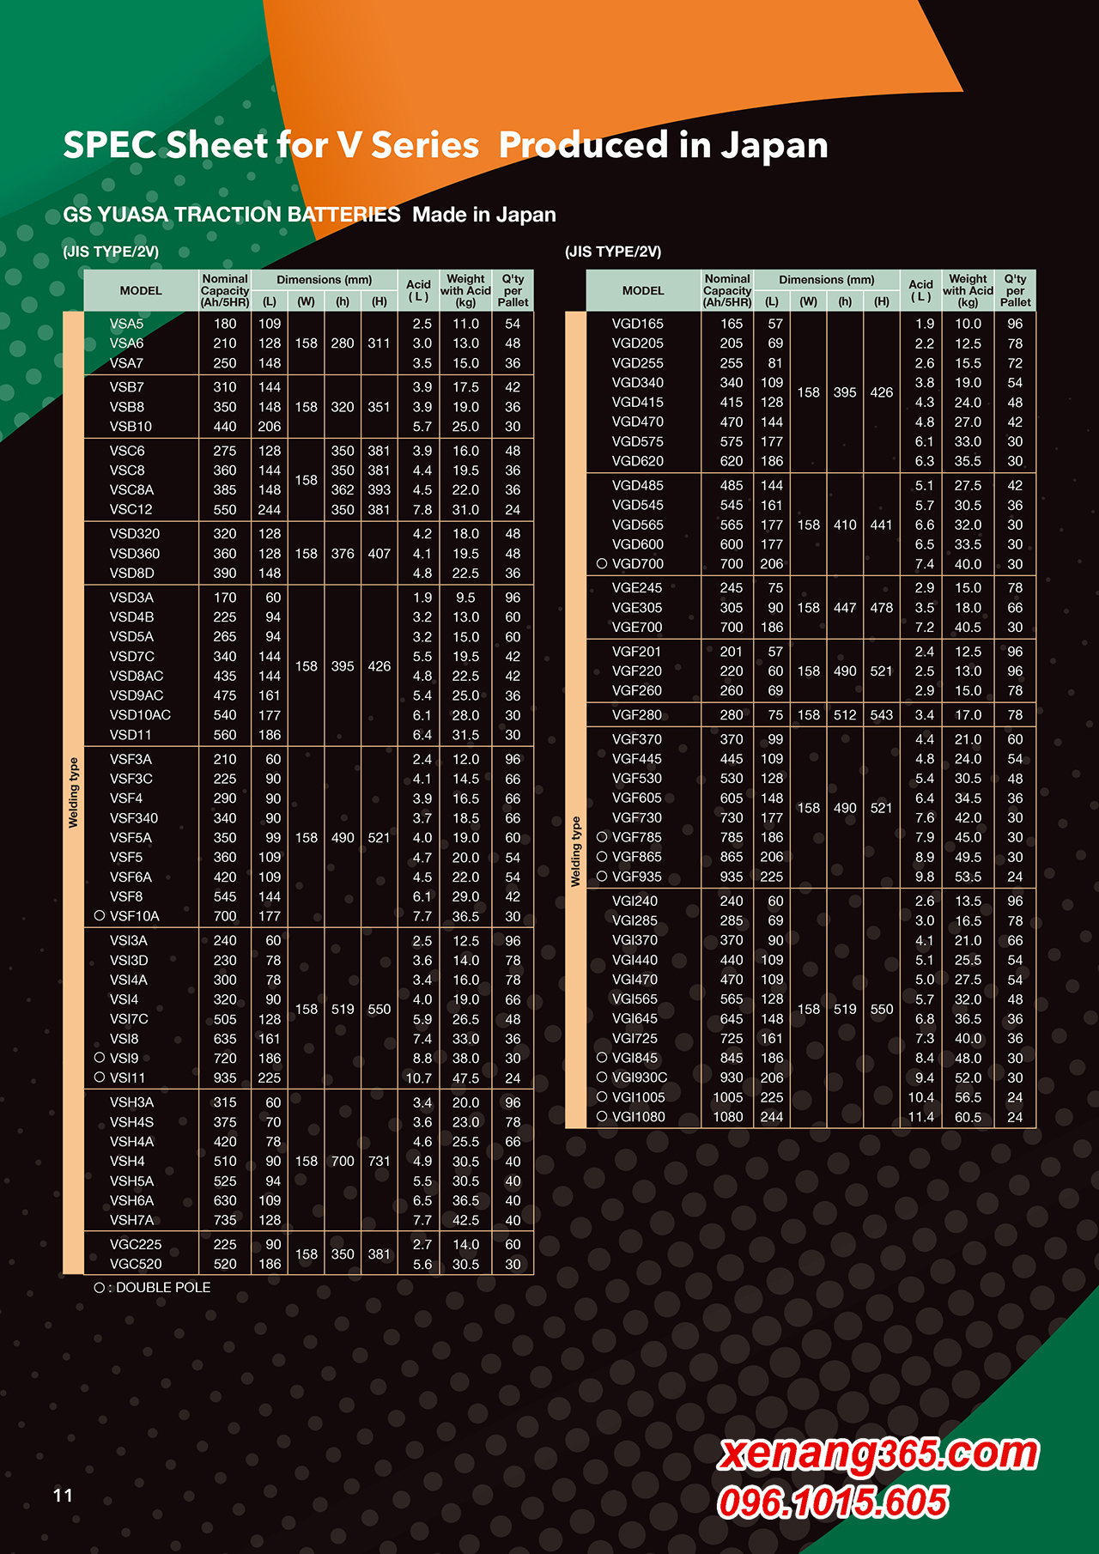This screenshot has width=1099, height=1554.
Task: Click the xenang365.com website text
Action: [x=877, y=1453]
